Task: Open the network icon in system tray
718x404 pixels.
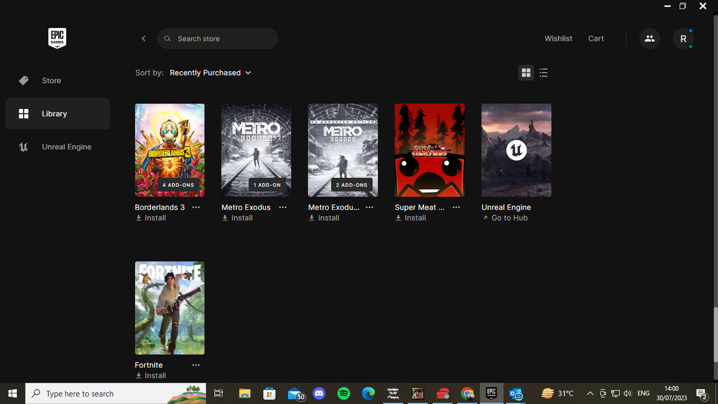Action: pos(615,393)
